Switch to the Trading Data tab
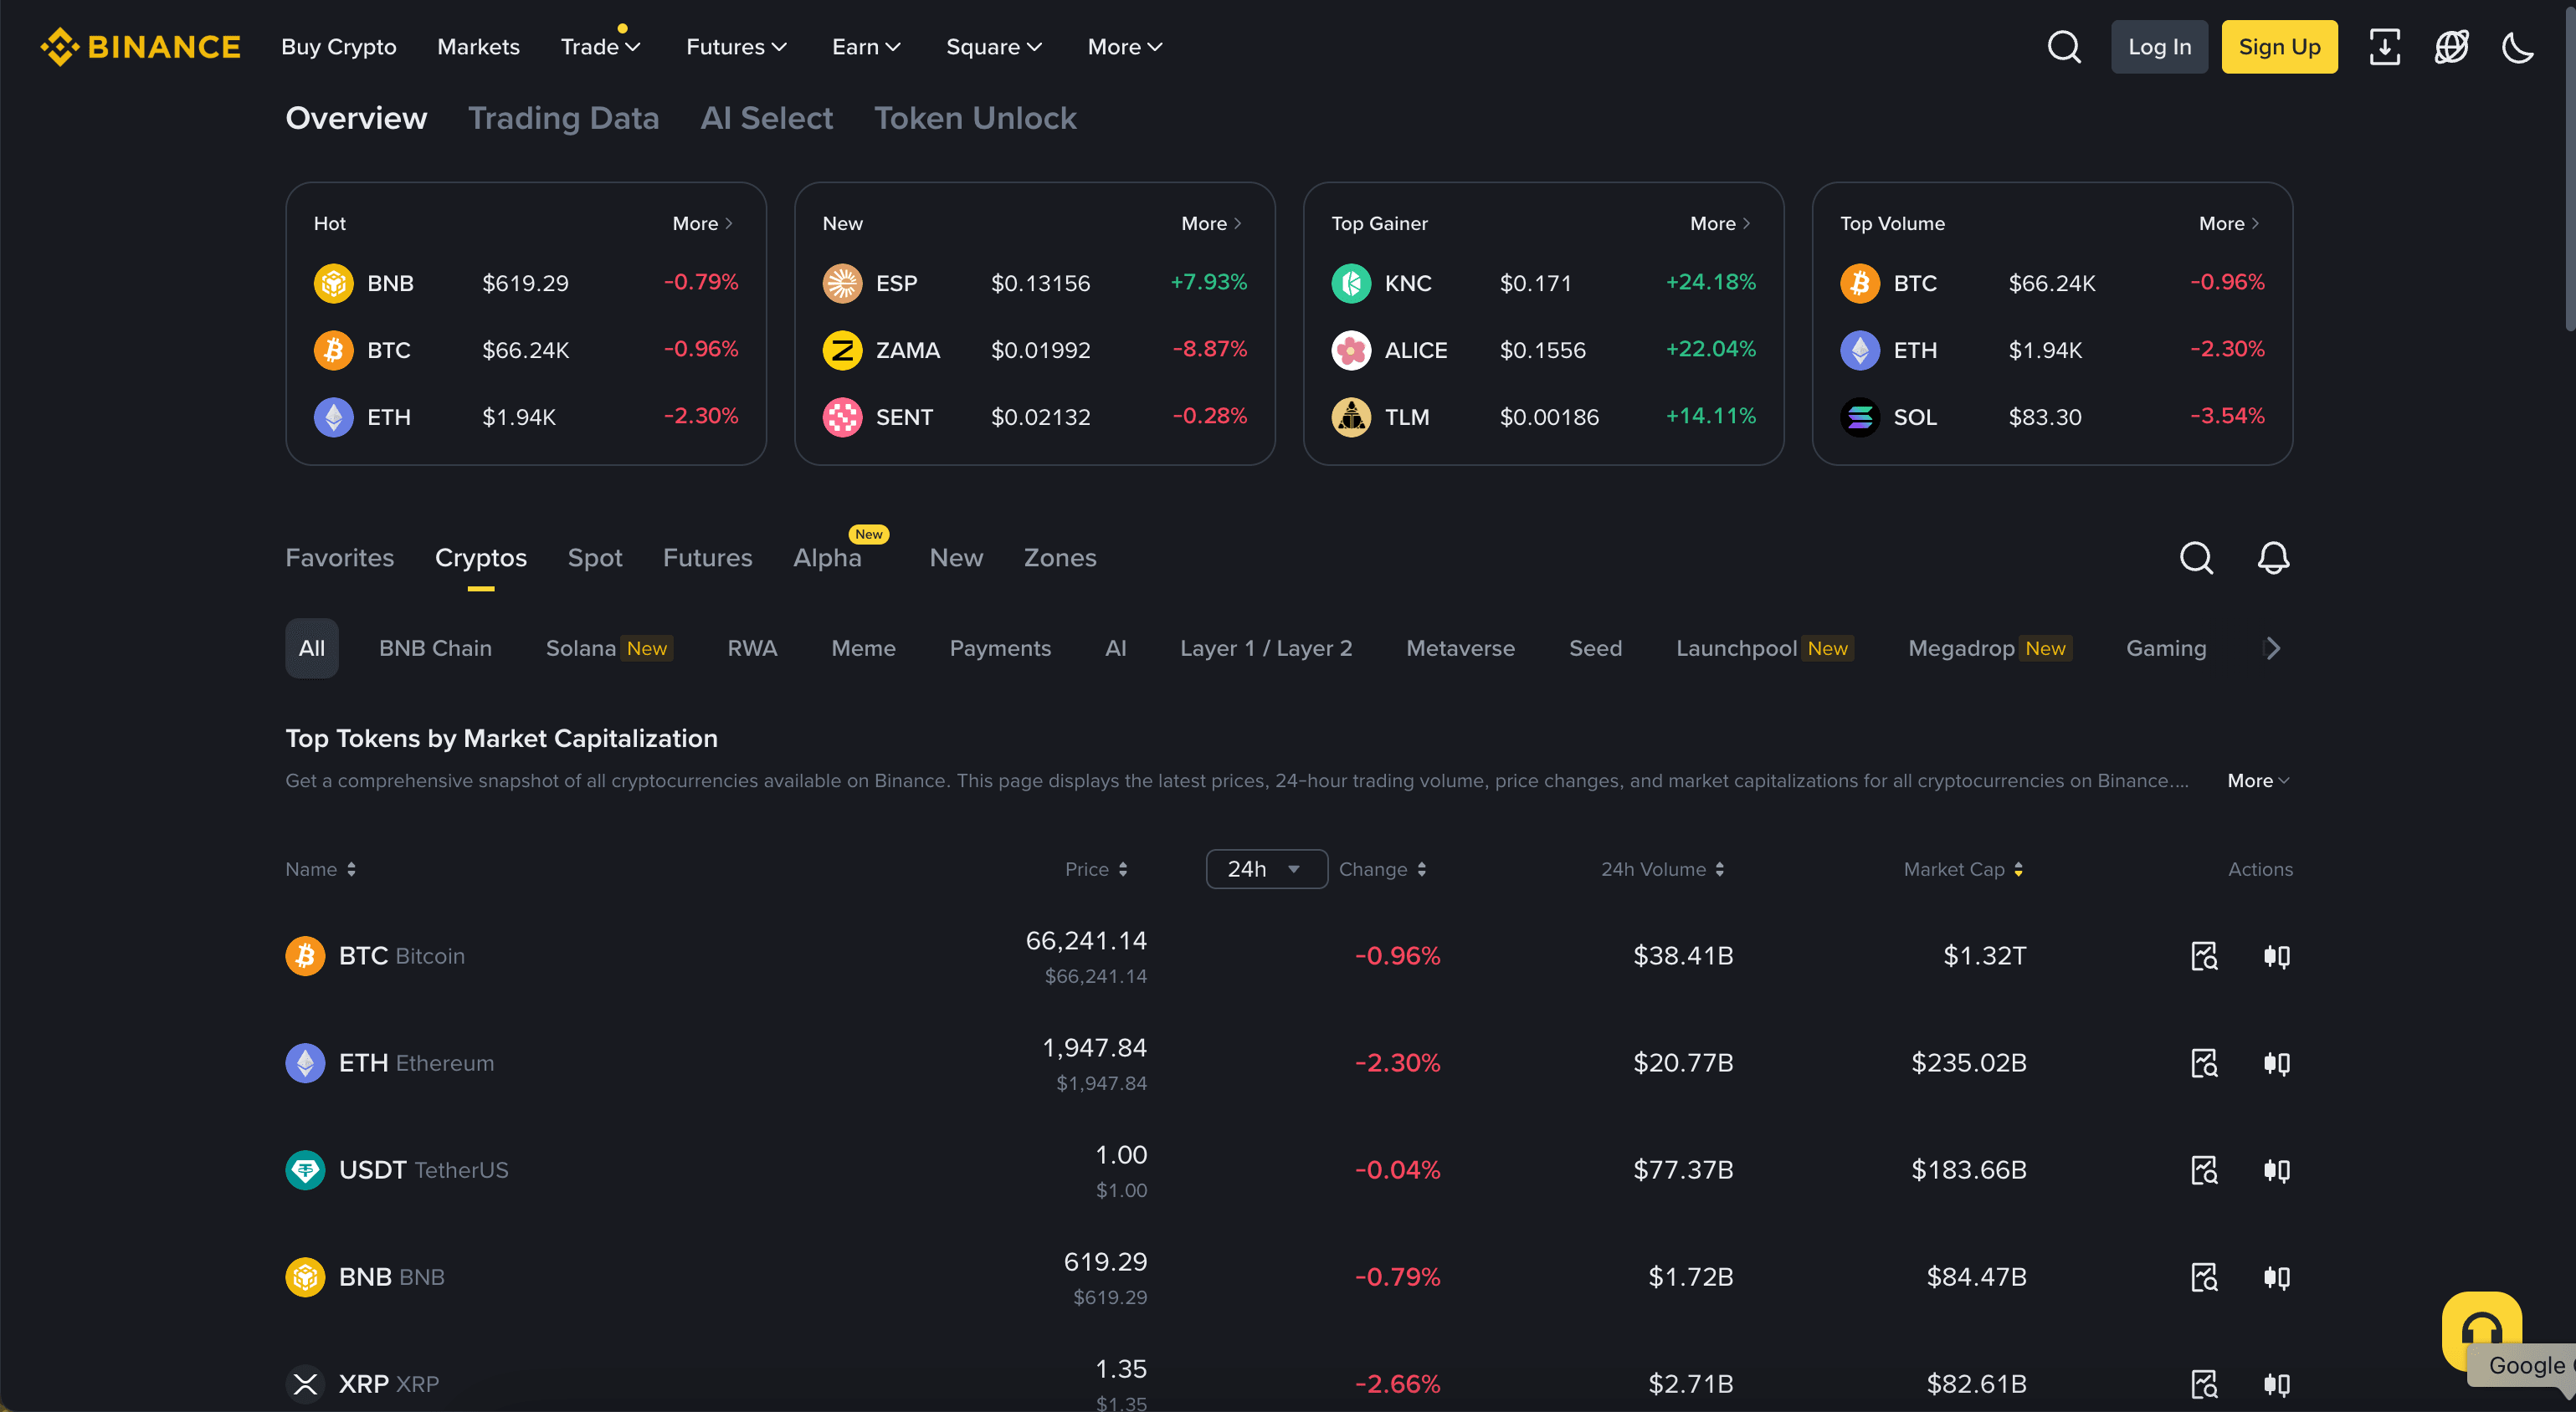The height and width of the screenshot is (1412, 2576). (x=564, y=118)
